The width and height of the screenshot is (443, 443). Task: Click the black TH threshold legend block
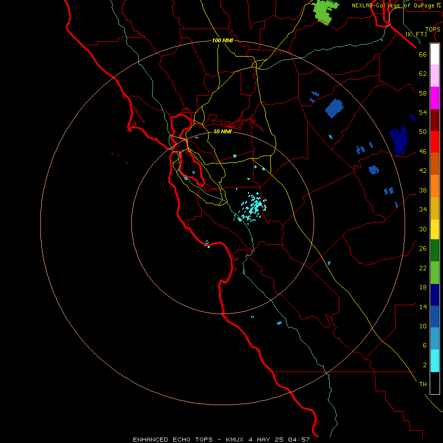point(435,383)
